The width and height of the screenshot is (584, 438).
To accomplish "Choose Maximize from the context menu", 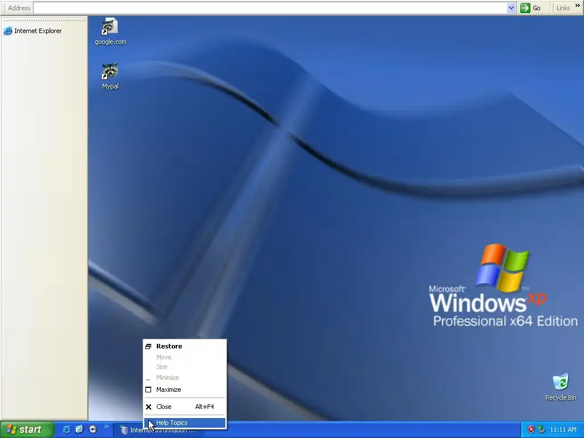I will pos(185,390).
